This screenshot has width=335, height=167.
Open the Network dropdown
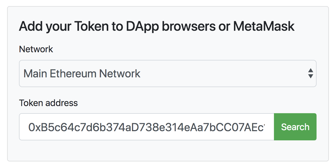tap(167, 73)
